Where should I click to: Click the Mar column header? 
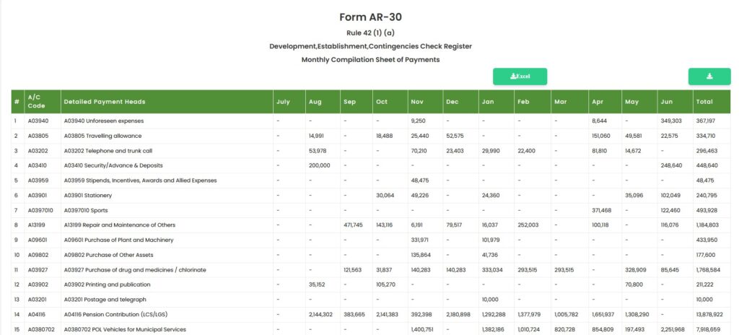coord(570,102)
